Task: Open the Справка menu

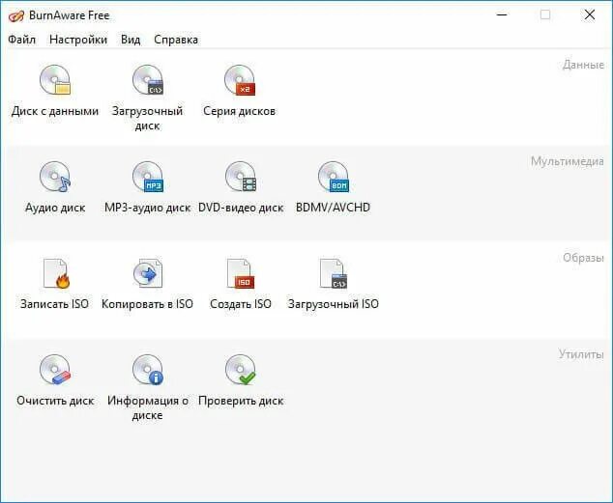Action: coord(176,40)
